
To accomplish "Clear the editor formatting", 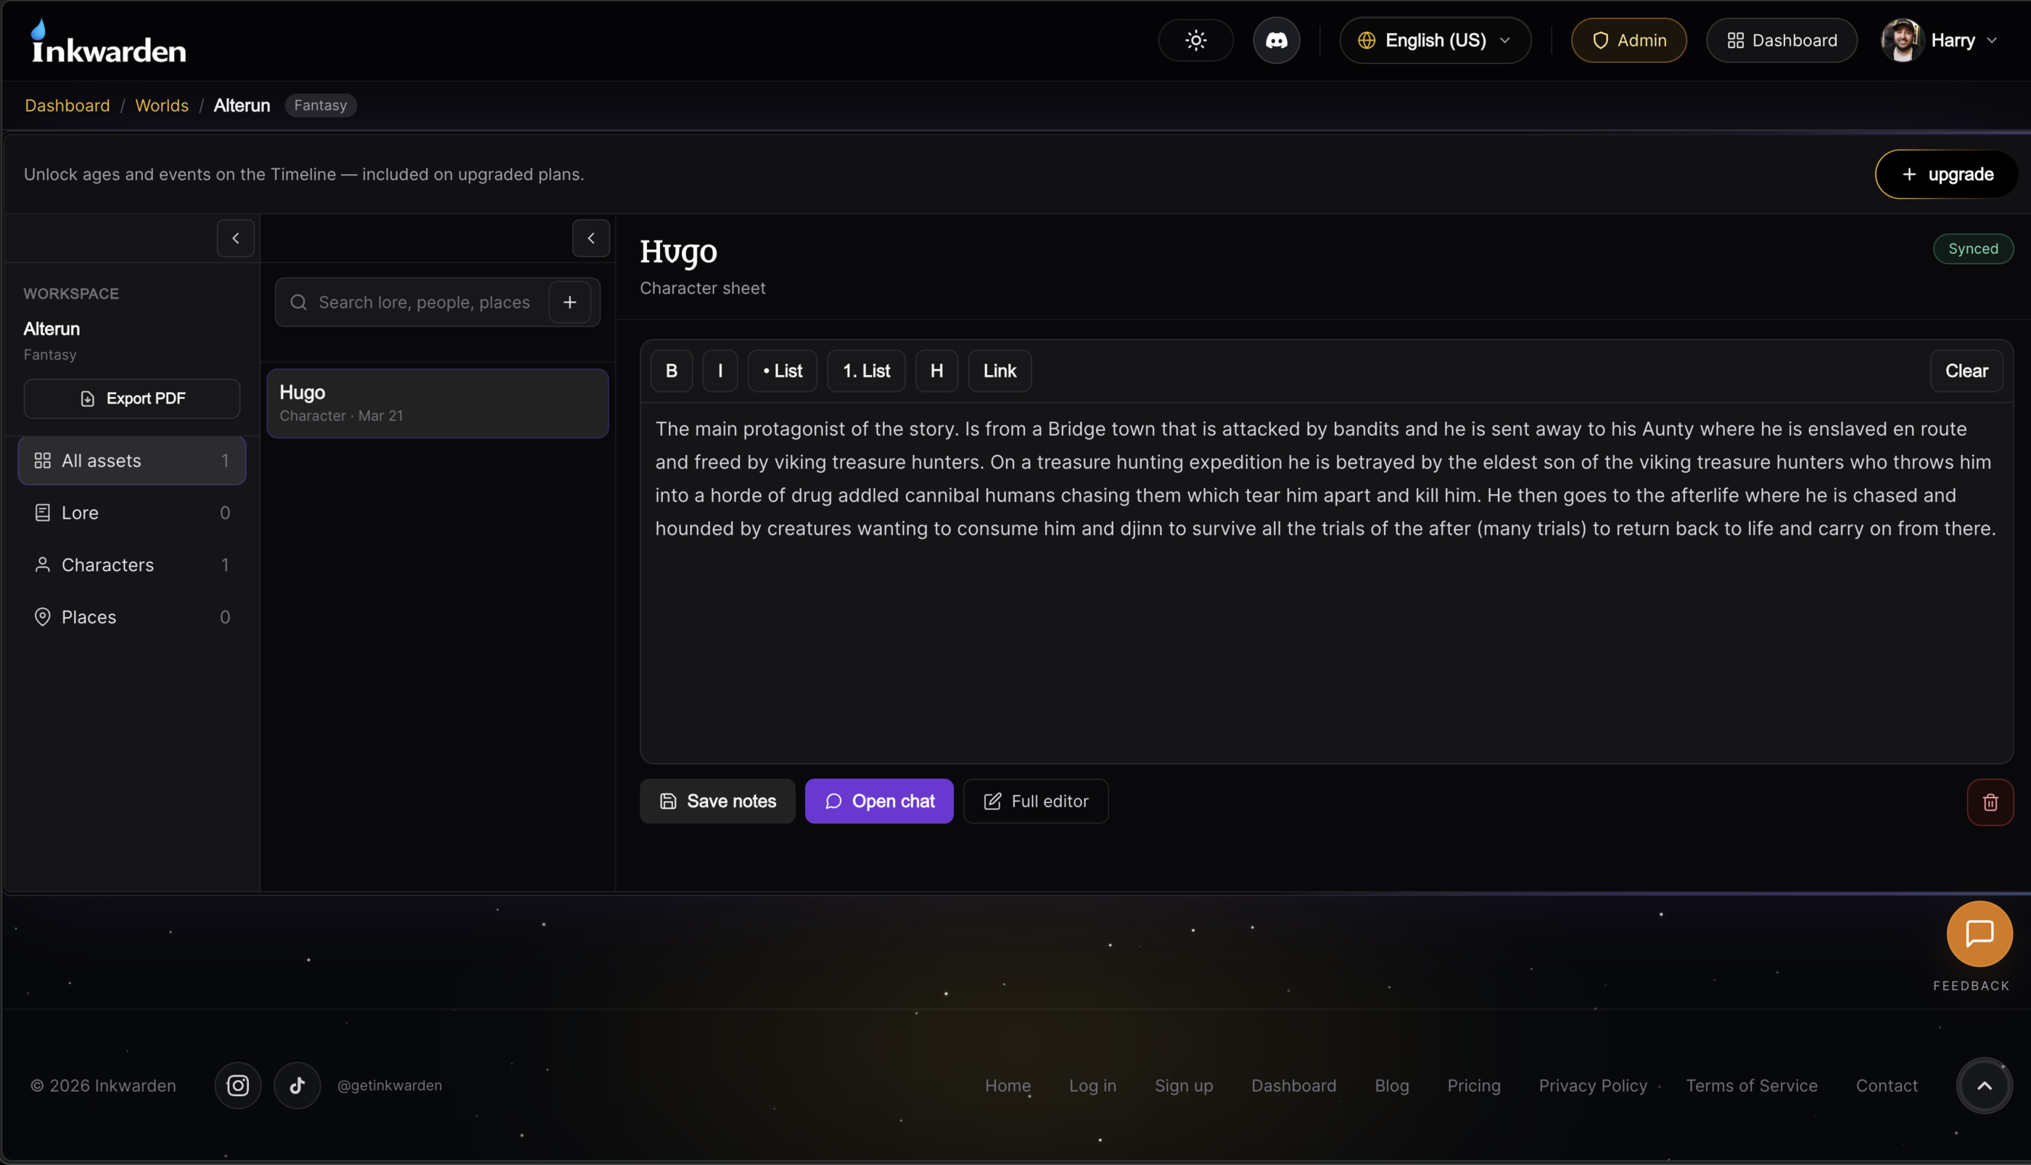I will tap(1966, 371).
